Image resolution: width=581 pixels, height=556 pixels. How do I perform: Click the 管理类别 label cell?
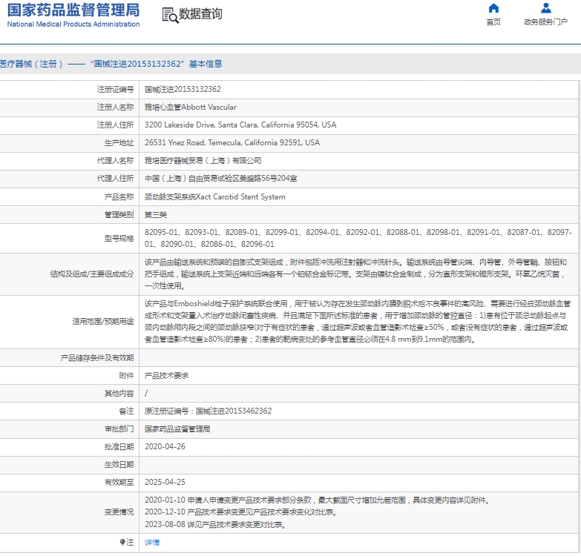click(69, 215)
